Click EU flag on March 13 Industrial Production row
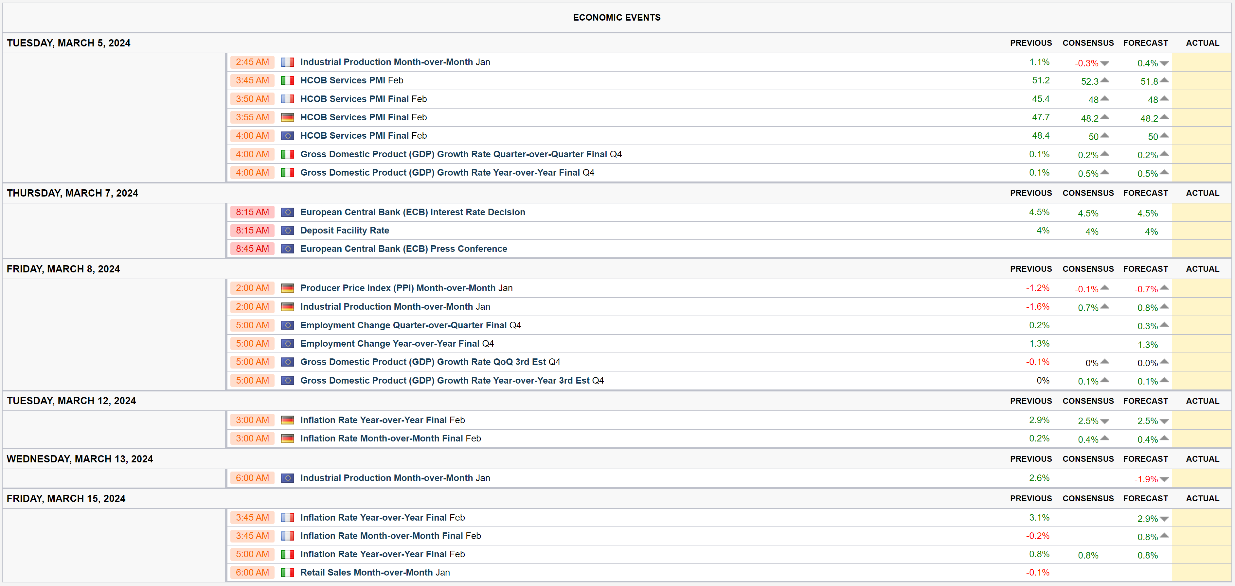Image resolution: width=1235 pixels, height=586 pixels. [287, 478]
